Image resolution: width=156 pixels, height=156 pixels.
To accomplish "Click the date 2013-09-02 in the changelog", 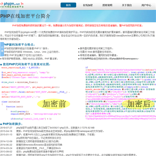I will pyautogui.click(x=6, y=152).
